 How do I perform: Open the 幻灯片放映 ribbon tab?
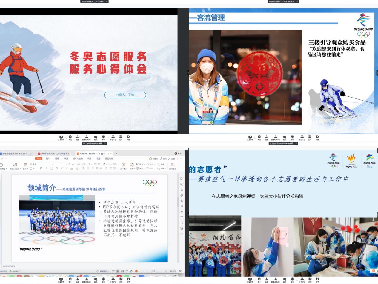pyautogui.click(x=78, y=158)
